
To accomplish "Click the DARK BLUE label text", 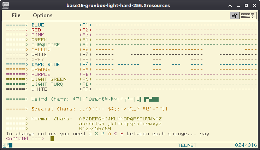I will pos(46,65).
